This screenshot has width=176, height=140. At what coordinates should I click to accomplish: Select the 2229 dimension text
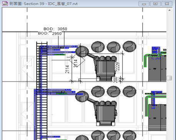point(118,67)
